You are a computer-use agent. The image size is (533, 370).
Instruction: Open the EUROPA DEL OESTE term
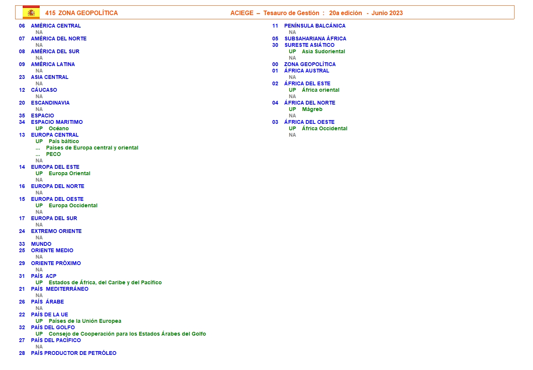coord(57,199)
